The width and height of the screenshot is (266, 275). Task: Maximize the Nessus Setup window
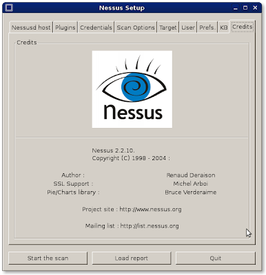click(245, 8)
